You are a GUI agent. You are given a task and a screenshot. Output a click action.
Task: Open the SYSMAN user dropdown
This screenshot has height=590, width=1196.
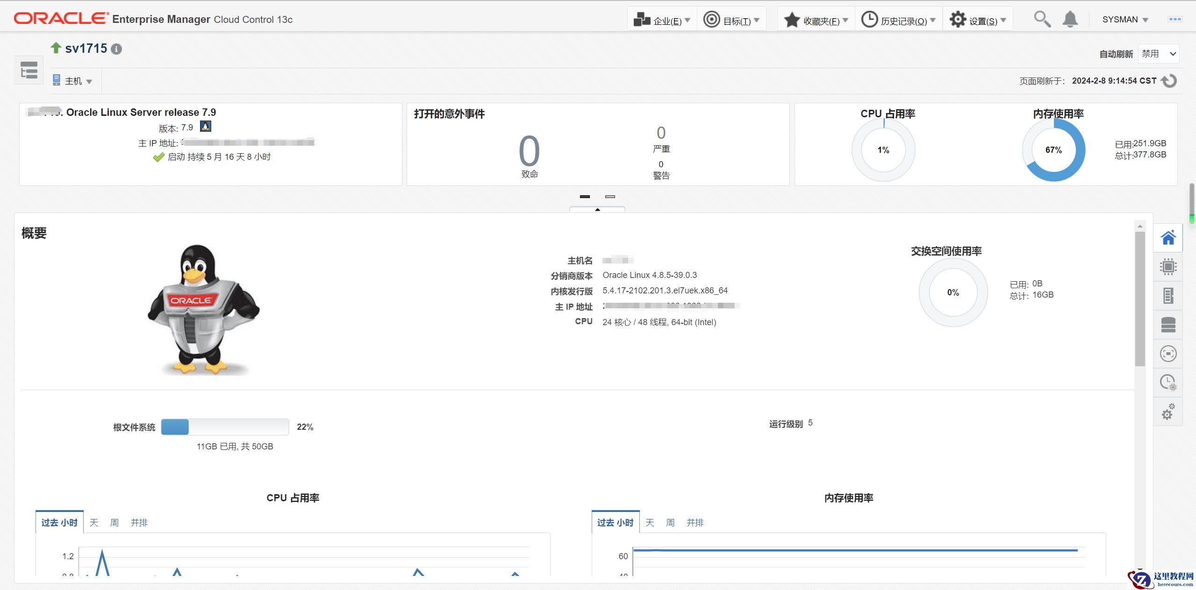click(x=1125, y=20)
